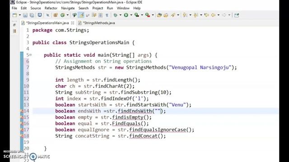Open the External Tools dropdown arrow

tap(153, 15)
